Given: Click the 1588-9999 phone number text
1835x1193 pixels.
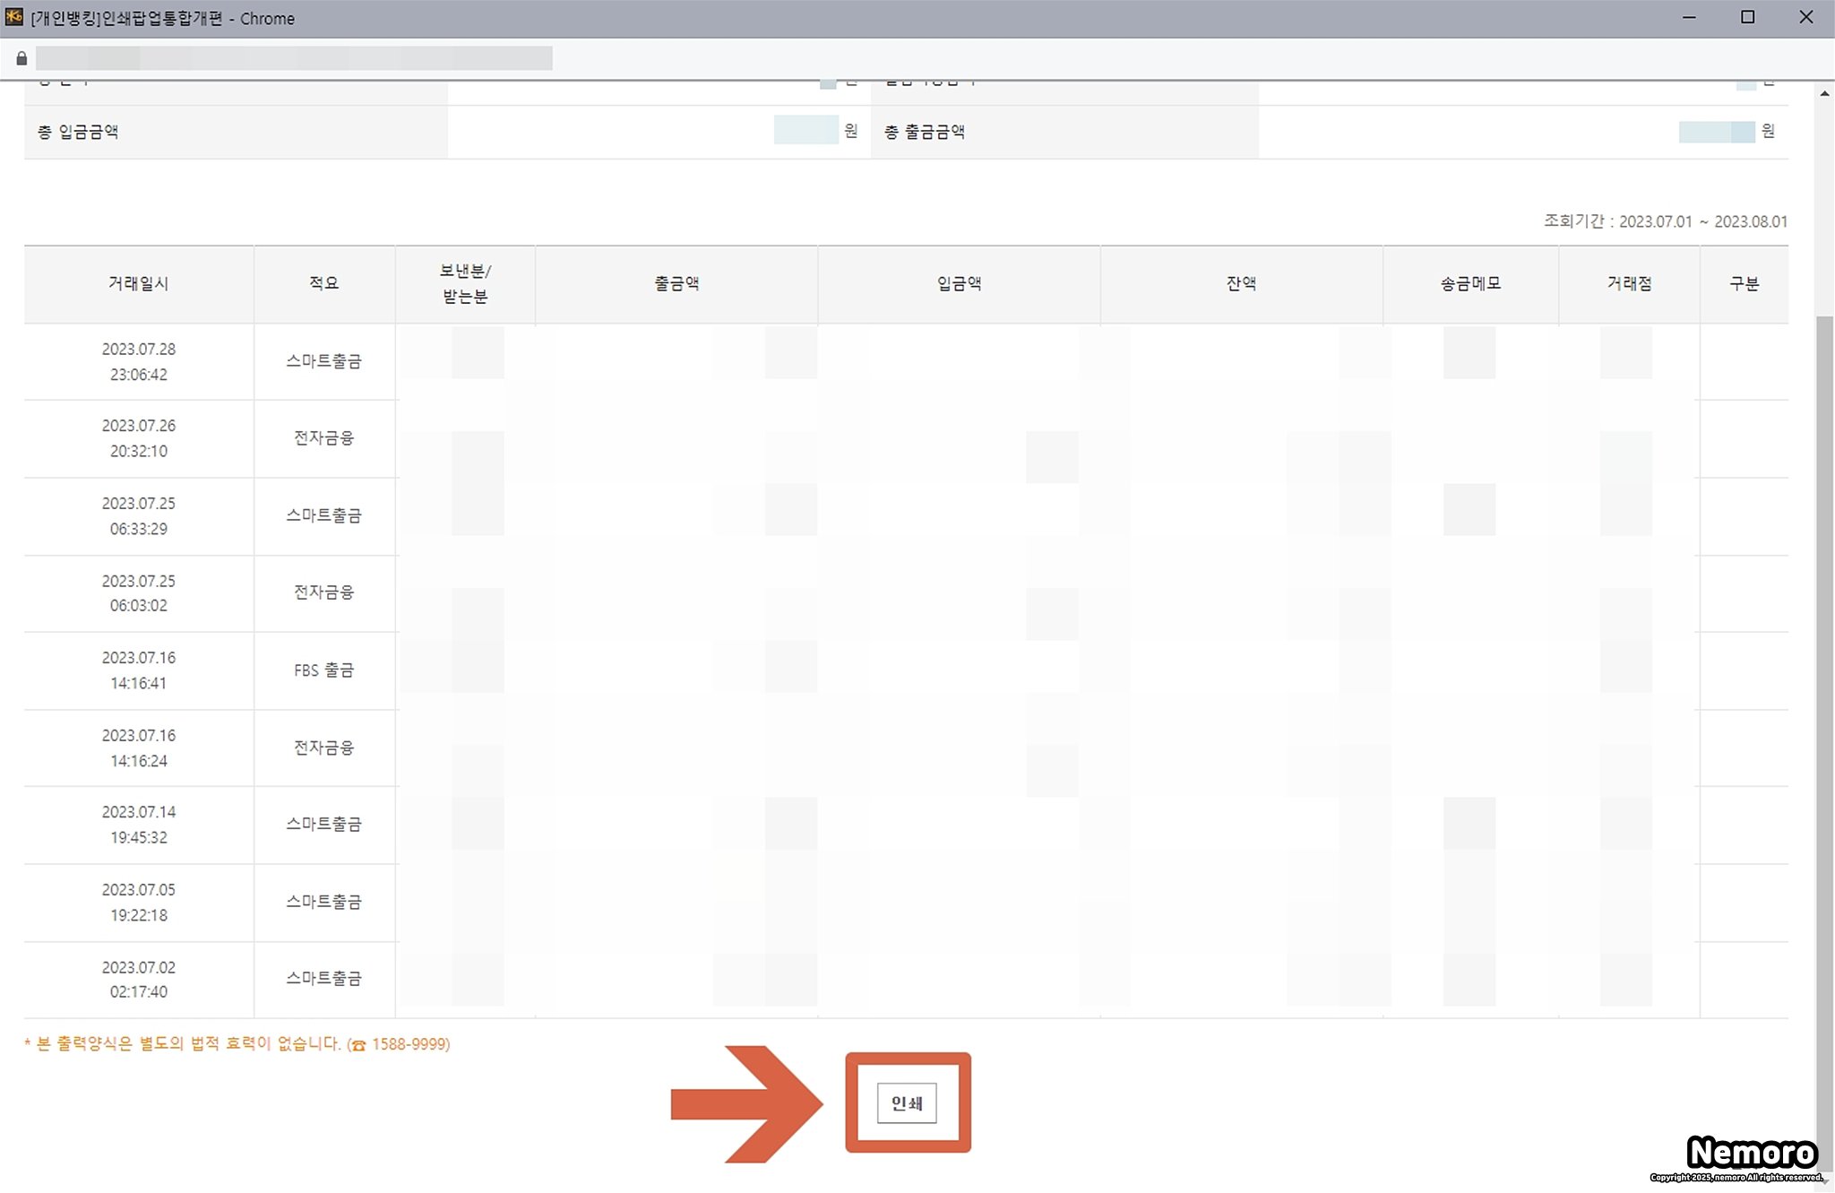Looking at the screenshot, I should [409, 1044].
